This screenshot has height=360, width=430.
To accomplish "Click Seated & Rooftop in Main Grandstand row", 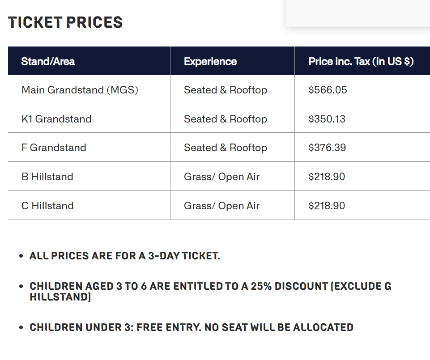I will tap(226, 90).
